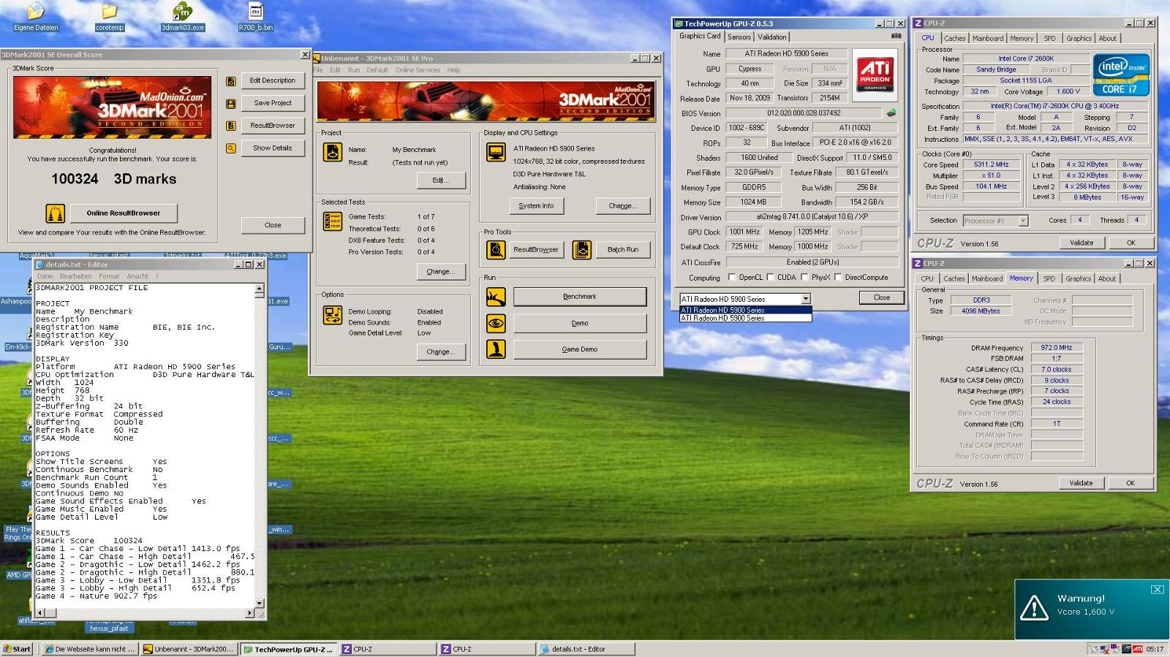
Task: Switch to TechPowerUp GPU-Z taskbar button
Action: 288,649
